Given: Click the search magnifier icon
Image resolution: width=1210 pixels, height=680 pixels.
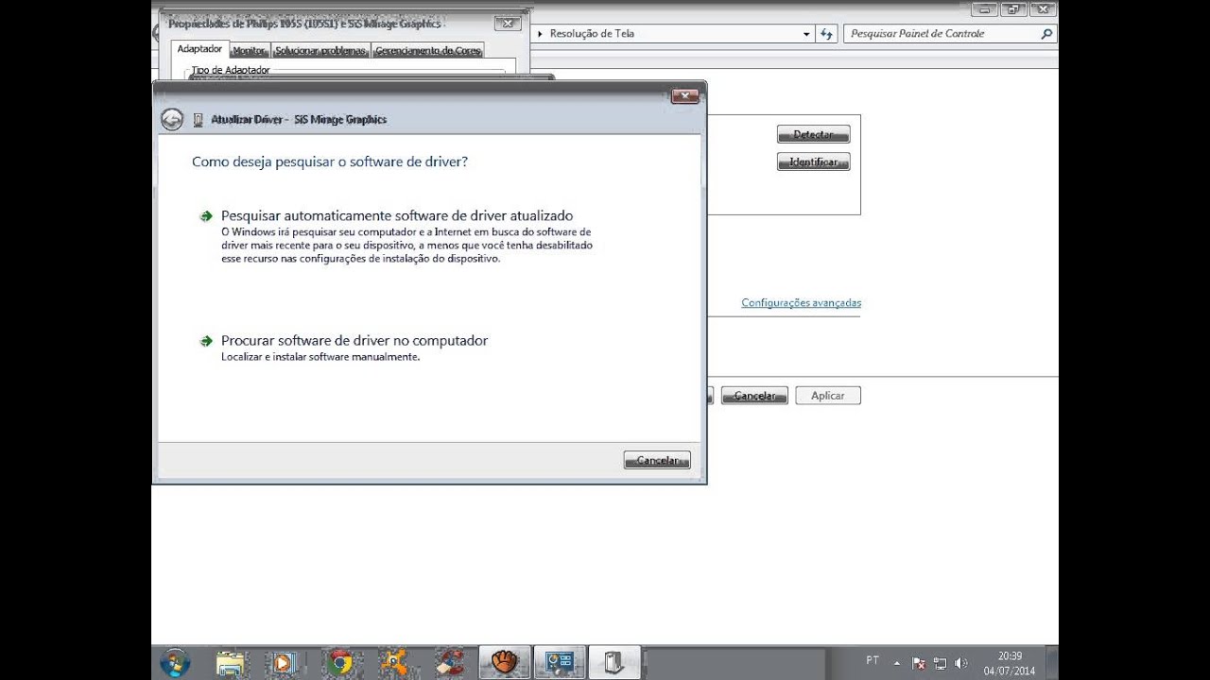Looking at the screenshot, I should coord(1046,34).
